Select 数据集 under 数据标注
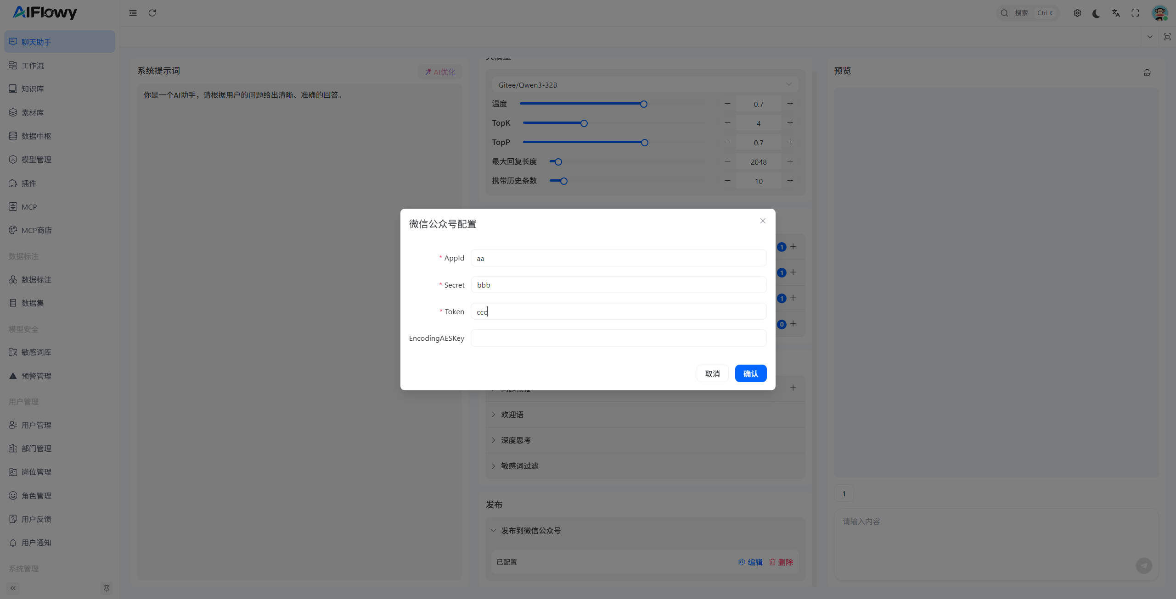The image size is (1176, 599). (32, 303)
